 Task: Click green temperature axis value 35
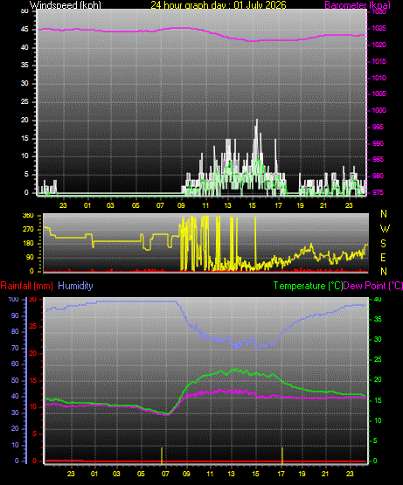pos(378,319)
